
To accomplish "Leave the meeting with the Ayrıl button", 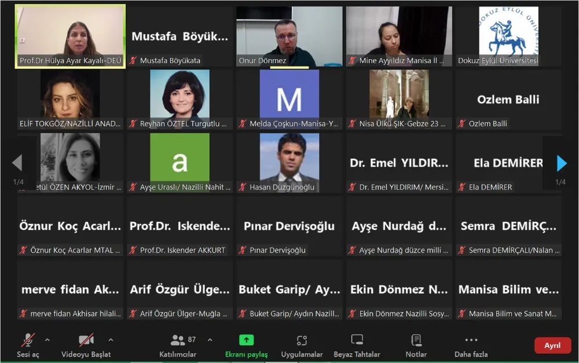I will coord(552,345).
